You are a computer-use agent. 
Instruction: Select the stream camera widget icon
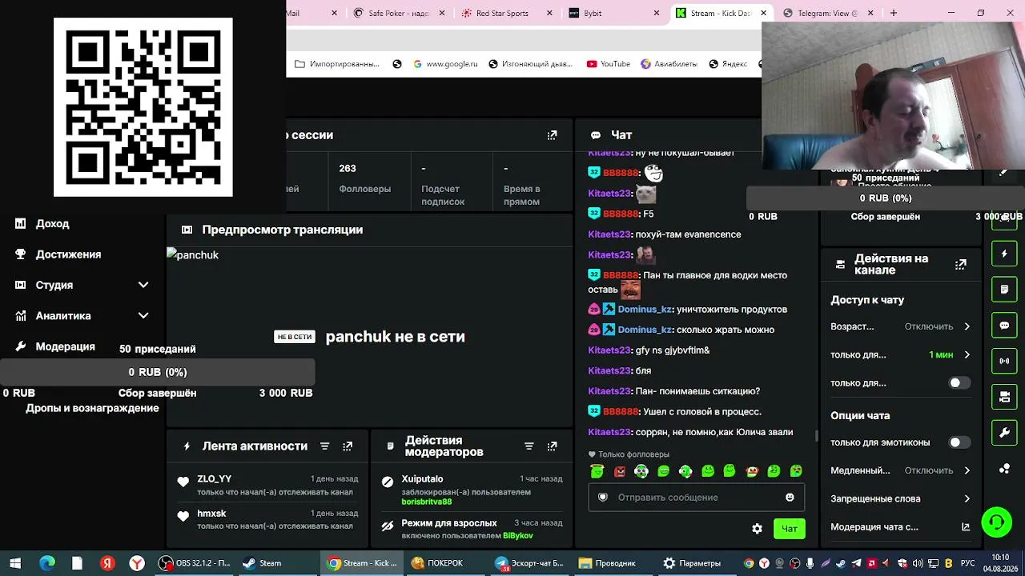(1004, 397)
